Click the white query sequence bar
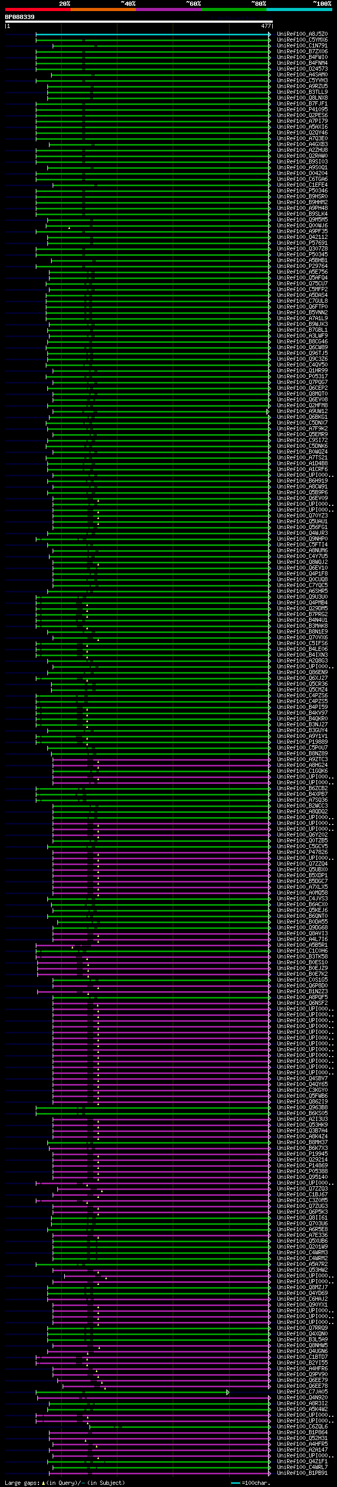Viewport: 337px width, 1487px height. (x=139, y=21)
